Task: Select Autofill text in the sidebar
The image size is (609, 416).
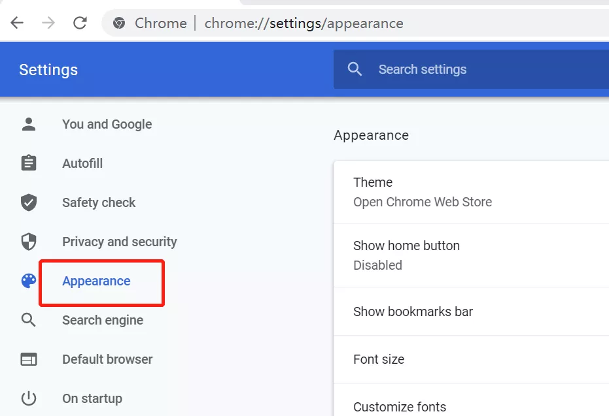Action: click(82, 163)
